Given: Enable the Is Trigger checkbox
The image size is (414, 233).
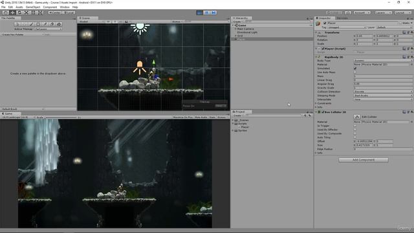Looking at the screenshot, I should [x=355, y=126].
